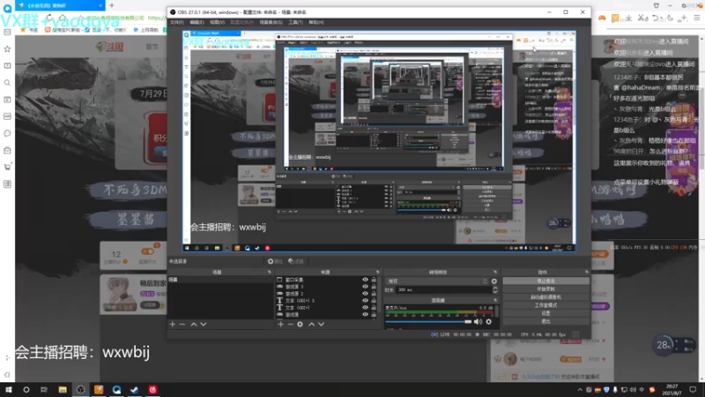Open the chat bubble icon in browser sidebar

coord(7,133)
